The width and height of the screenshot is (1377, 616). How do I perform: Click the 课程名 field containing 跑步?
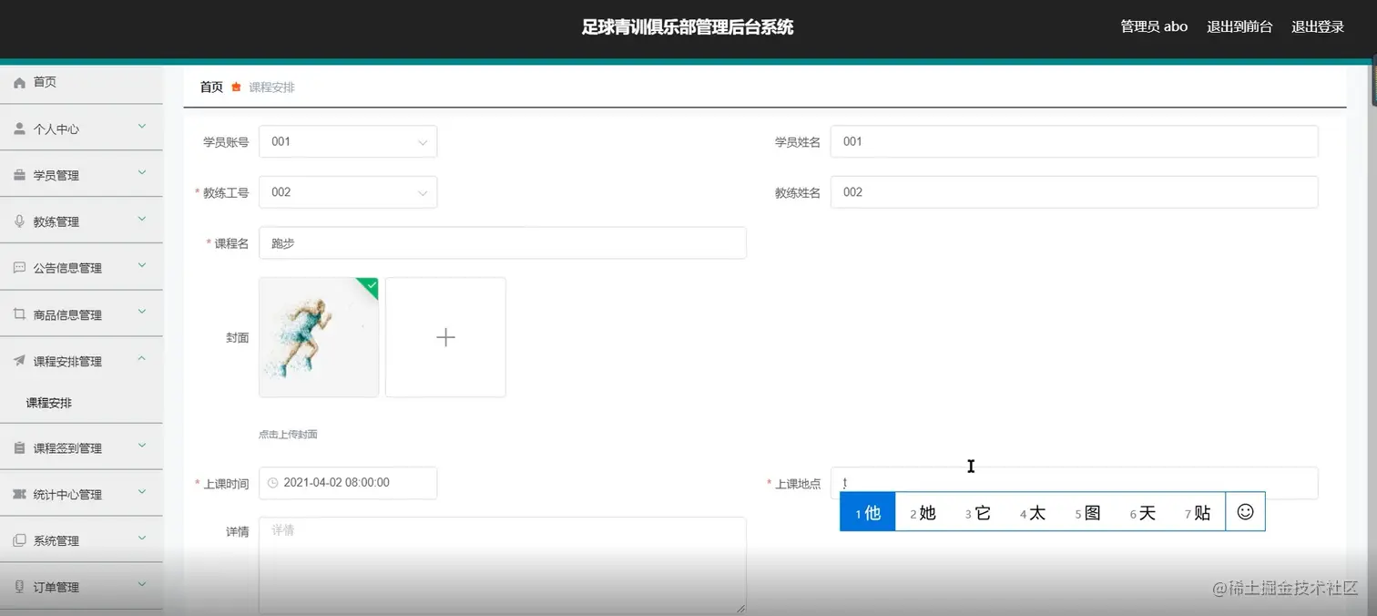point(503,243)
